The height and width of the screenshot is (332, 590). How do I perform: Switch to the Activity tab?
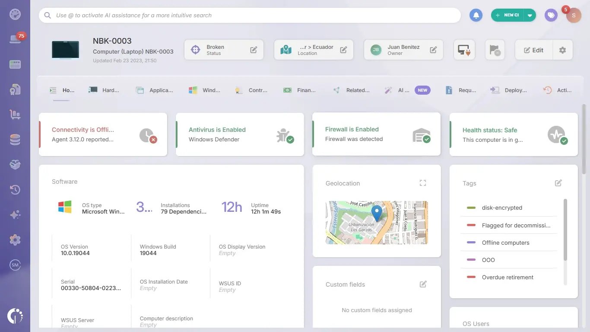[x=558, y=90]
